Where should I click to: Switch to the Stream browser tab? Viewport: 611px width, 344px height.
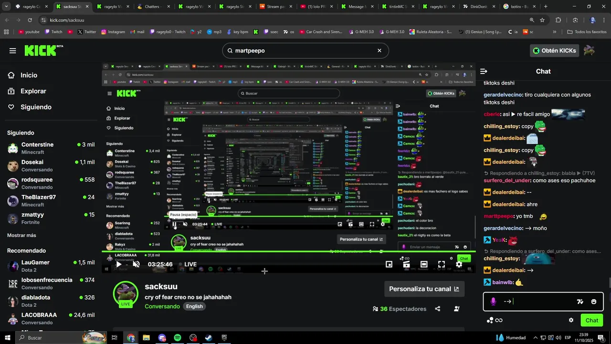click(x=275, y=7)
